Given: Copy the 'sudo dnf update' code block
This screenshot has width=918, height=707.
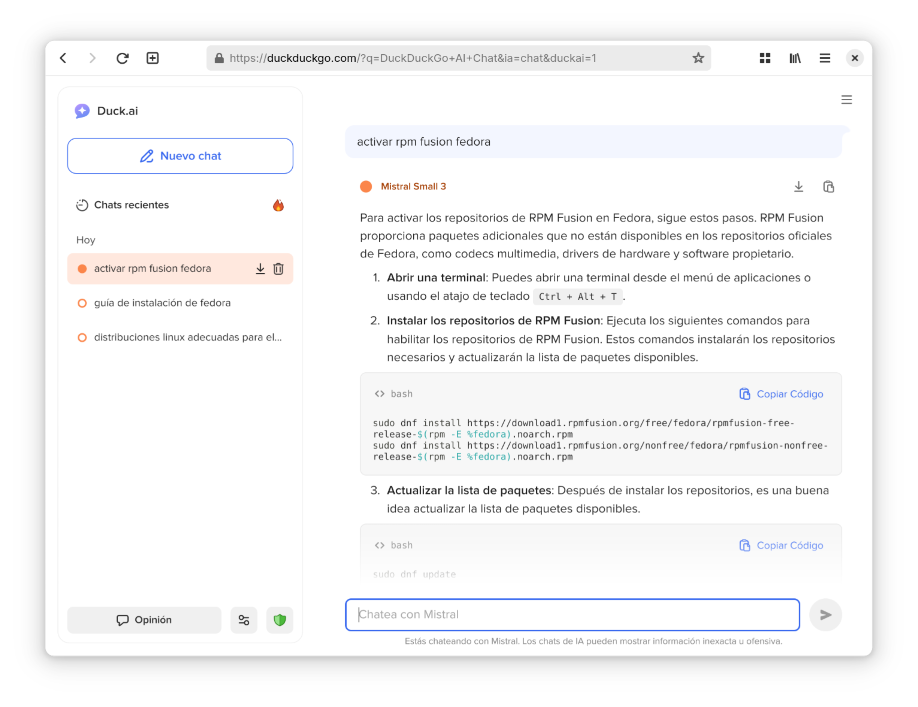Looking at the screenshot, I should tap(781, 545).
